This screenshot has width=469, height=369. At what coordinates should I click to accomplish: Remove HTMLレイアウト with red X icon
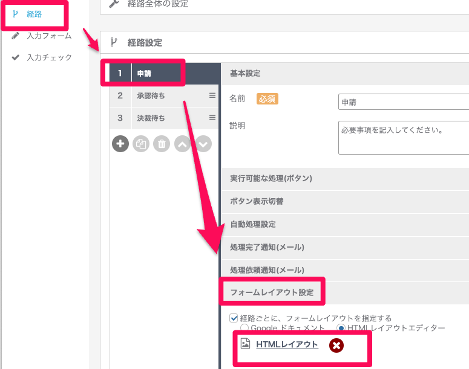point(336,345)
